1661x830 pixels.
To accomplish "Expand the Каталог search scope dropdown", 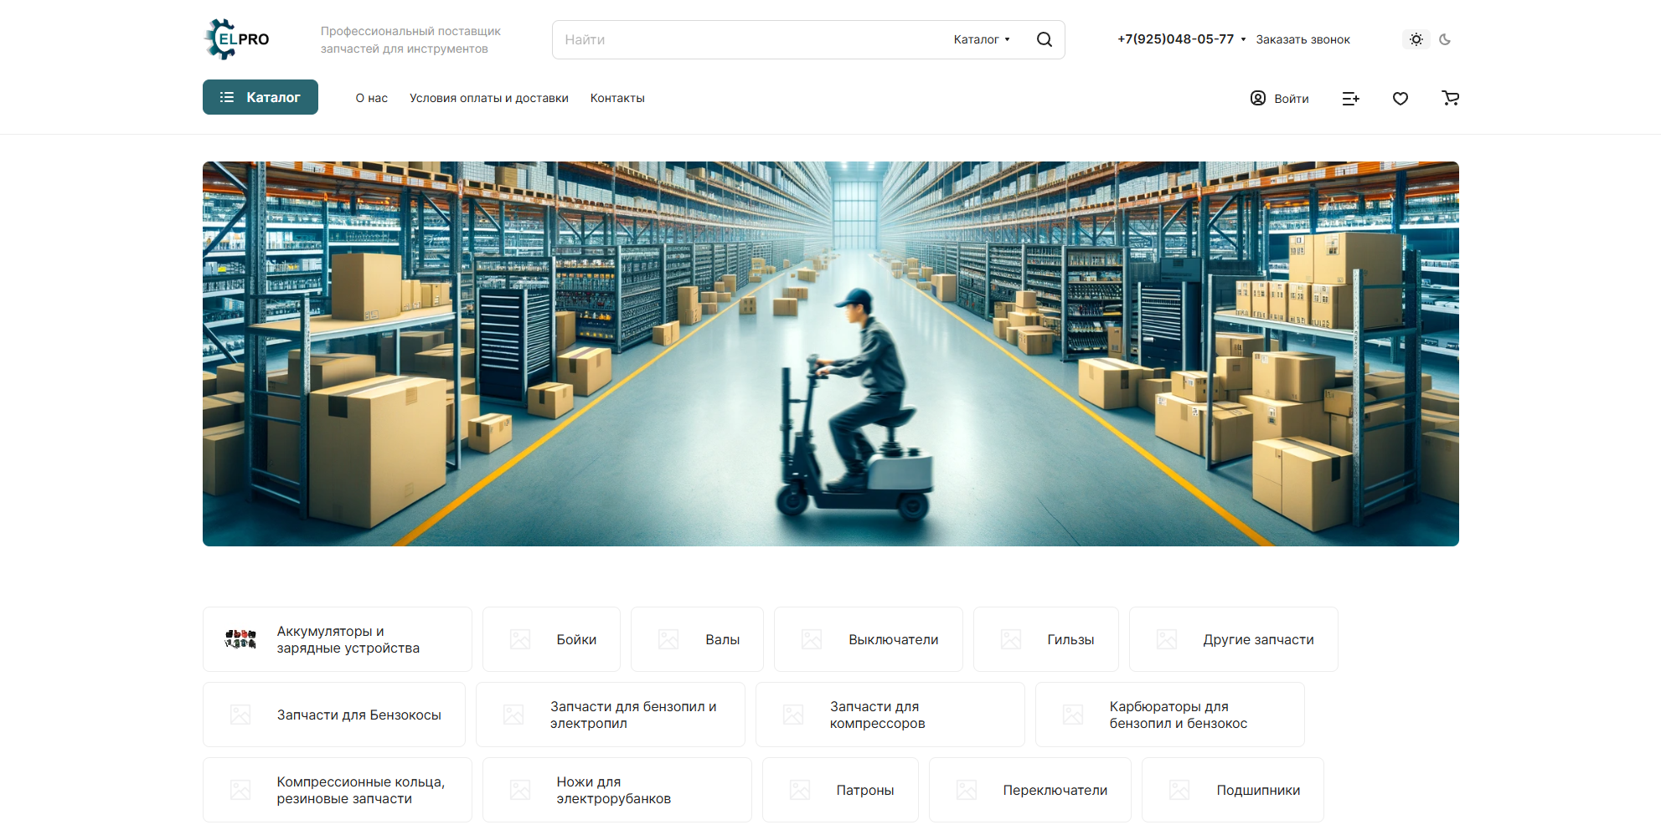I will (982, 39).
